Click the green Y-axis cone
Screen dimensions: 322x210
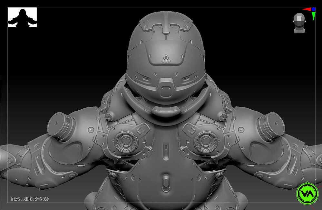(x=314, y=16)
